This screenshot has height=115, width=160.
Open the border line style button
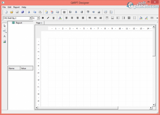point(152,18)
